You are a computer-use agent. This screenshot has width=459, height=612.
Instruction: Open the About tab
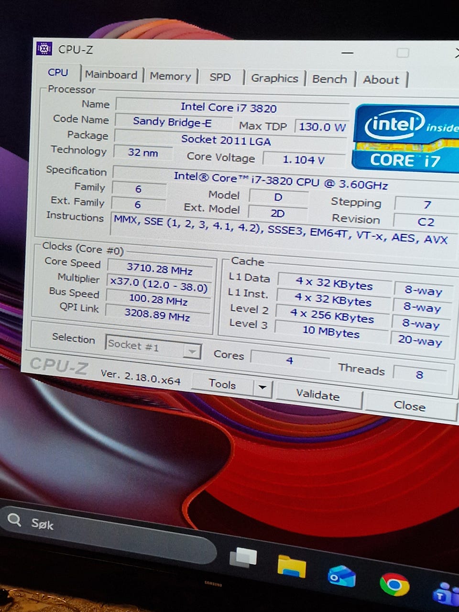[381, 80]
